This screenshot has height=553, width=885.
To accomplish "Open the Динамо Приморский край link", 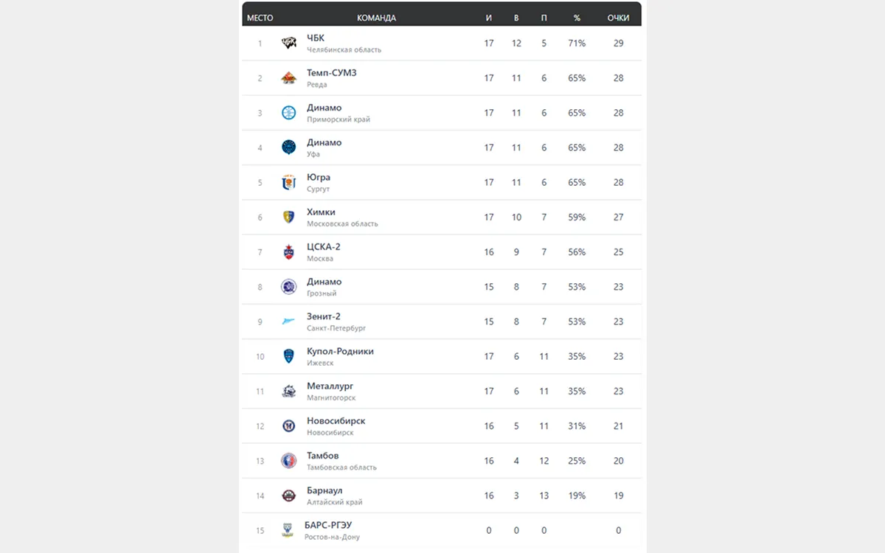I will [x=324, y=108].
